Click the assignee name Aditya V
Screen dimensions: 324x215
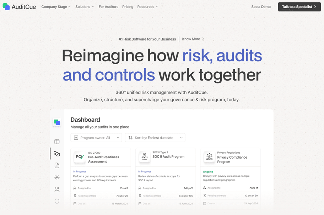(188, 188)
